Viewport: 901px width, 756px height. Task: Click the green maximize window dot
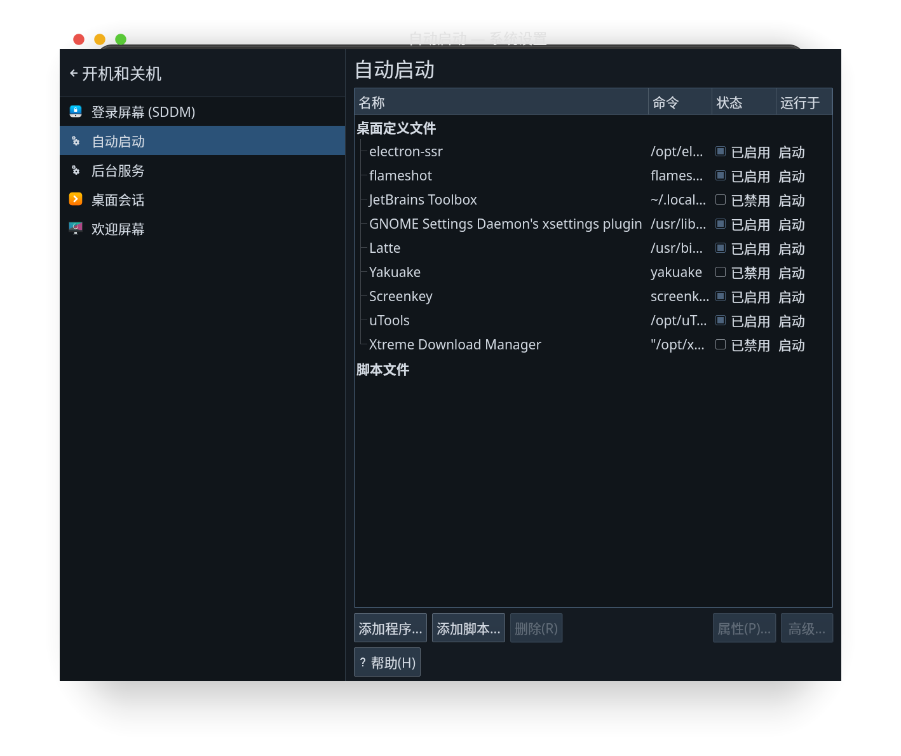pos(121,39)
